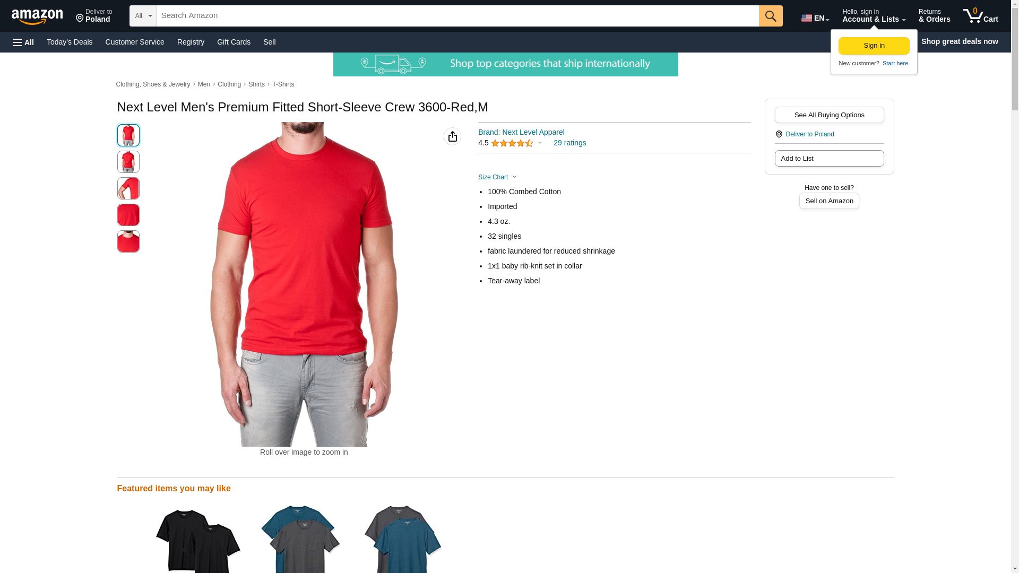
Task: Open the All hamburger menu
Action: (23, 42)
